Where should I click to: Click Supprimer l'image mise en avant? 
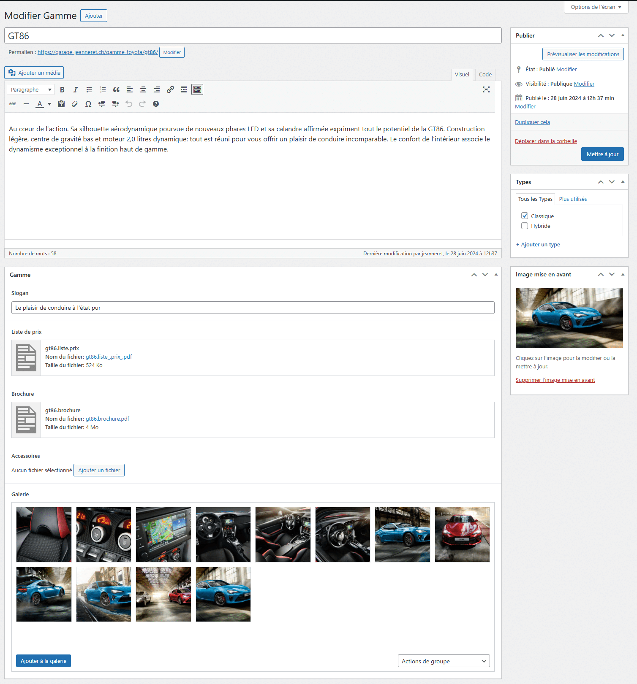pyautogui.click(x=555, y=380)
